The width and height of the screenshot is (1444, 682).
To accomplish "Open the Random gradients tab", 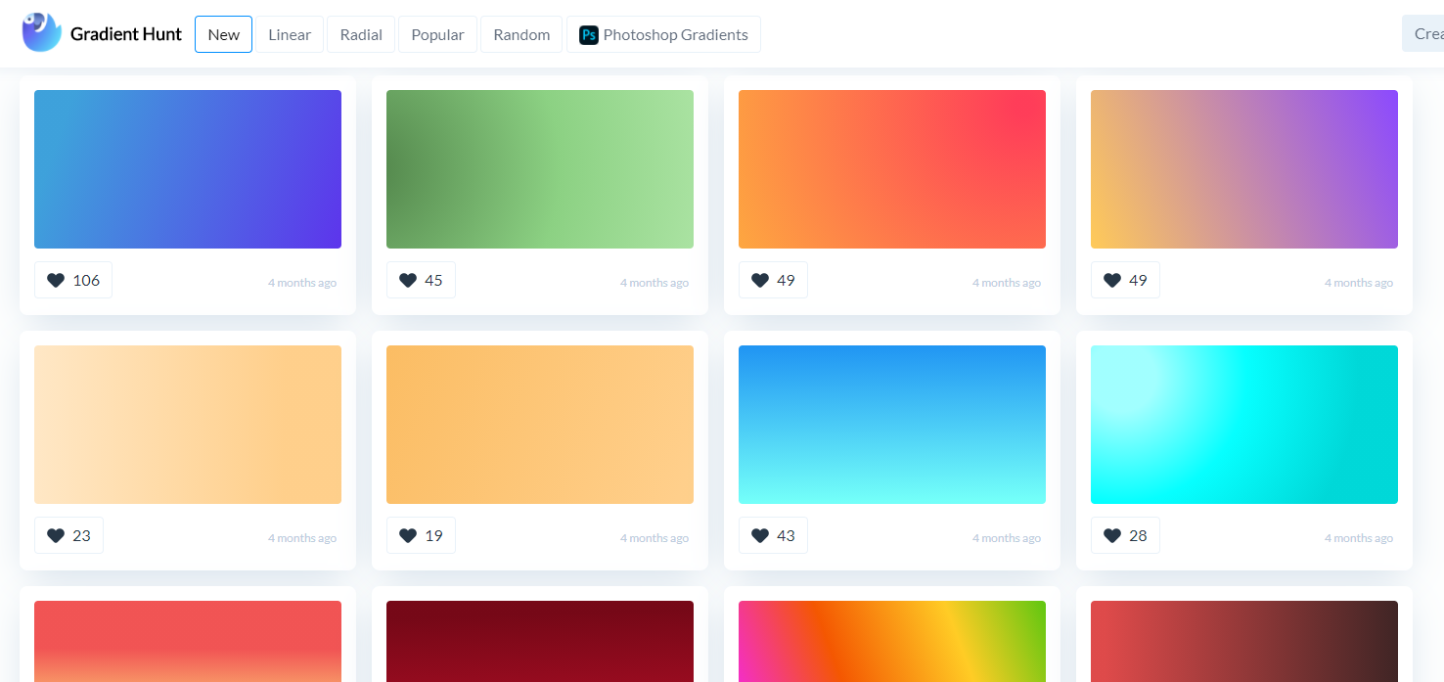I will click(521, 34).
